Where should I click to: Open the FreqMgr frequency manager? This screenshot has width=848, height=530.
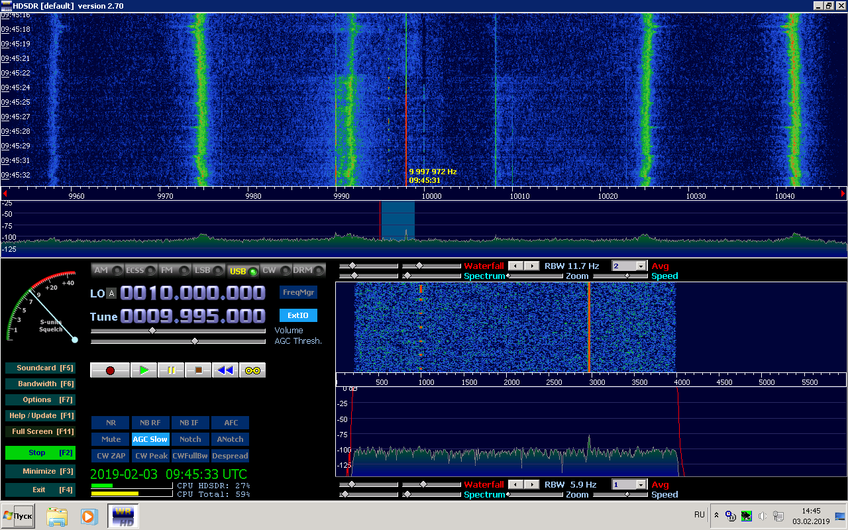298,292
